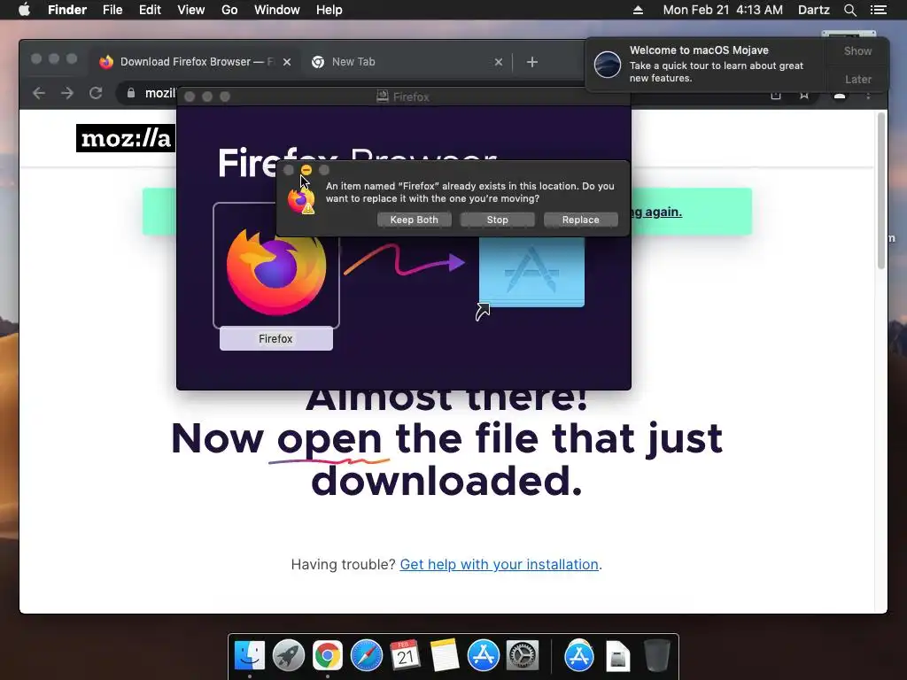Open Safari from the Dock
The image size is (907, 680).
[x=366, y=656]
